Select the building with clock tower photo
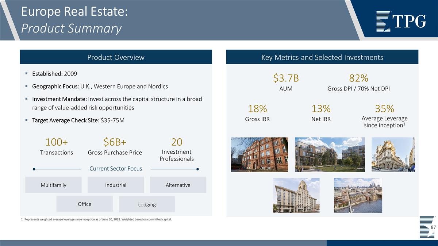 (296, 195)
